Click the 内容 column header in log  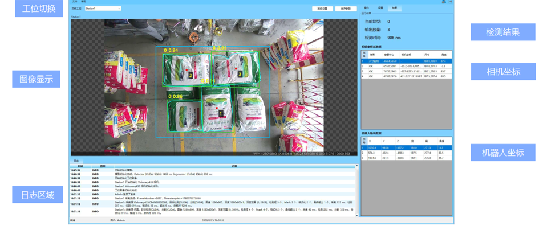click(234, 166)
